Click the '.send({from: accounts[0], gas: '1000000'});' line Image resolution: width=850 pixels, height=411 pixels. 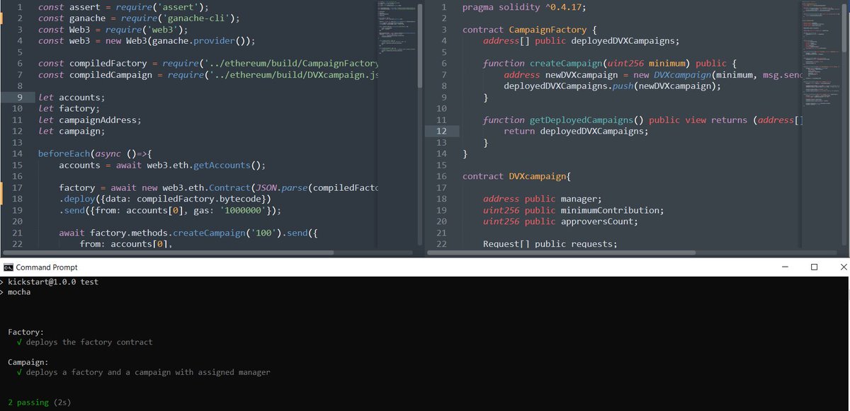(x=170, y=210)
